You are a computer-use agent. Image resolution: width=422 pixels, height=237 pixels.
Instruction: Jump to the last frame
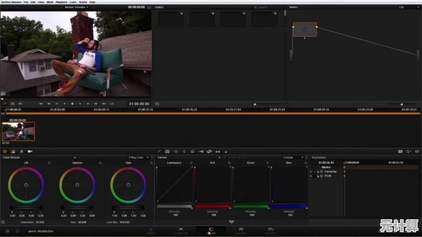coord(104,104)
